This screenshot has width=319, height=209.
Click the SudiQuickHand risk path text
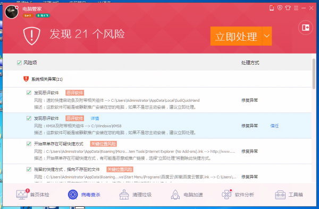(x=117, y=100)
